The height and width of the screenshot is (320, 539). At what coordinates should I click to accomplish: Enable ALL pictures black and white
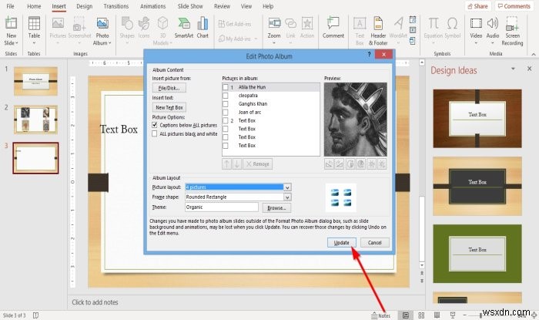coord(155,133)
